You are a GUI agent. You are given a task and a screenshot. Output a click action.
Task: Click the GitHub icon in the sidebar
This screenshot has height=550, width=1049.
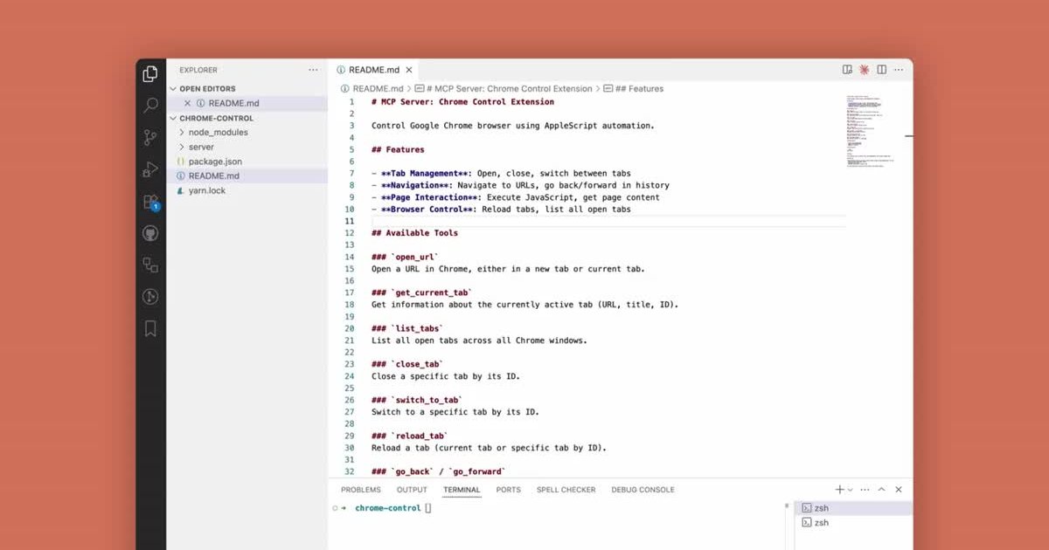point(149,232)
